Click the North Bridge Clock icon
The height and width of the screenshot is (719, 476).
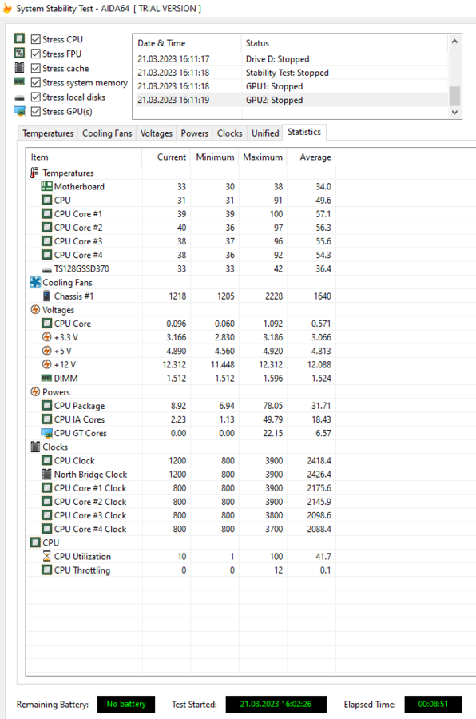[46, 474]
